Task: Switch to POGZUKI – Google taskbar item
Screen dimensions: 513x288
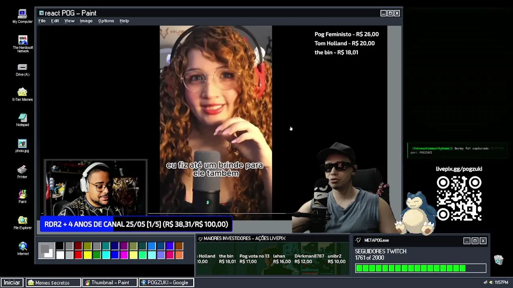Action: tap(166, 282)
